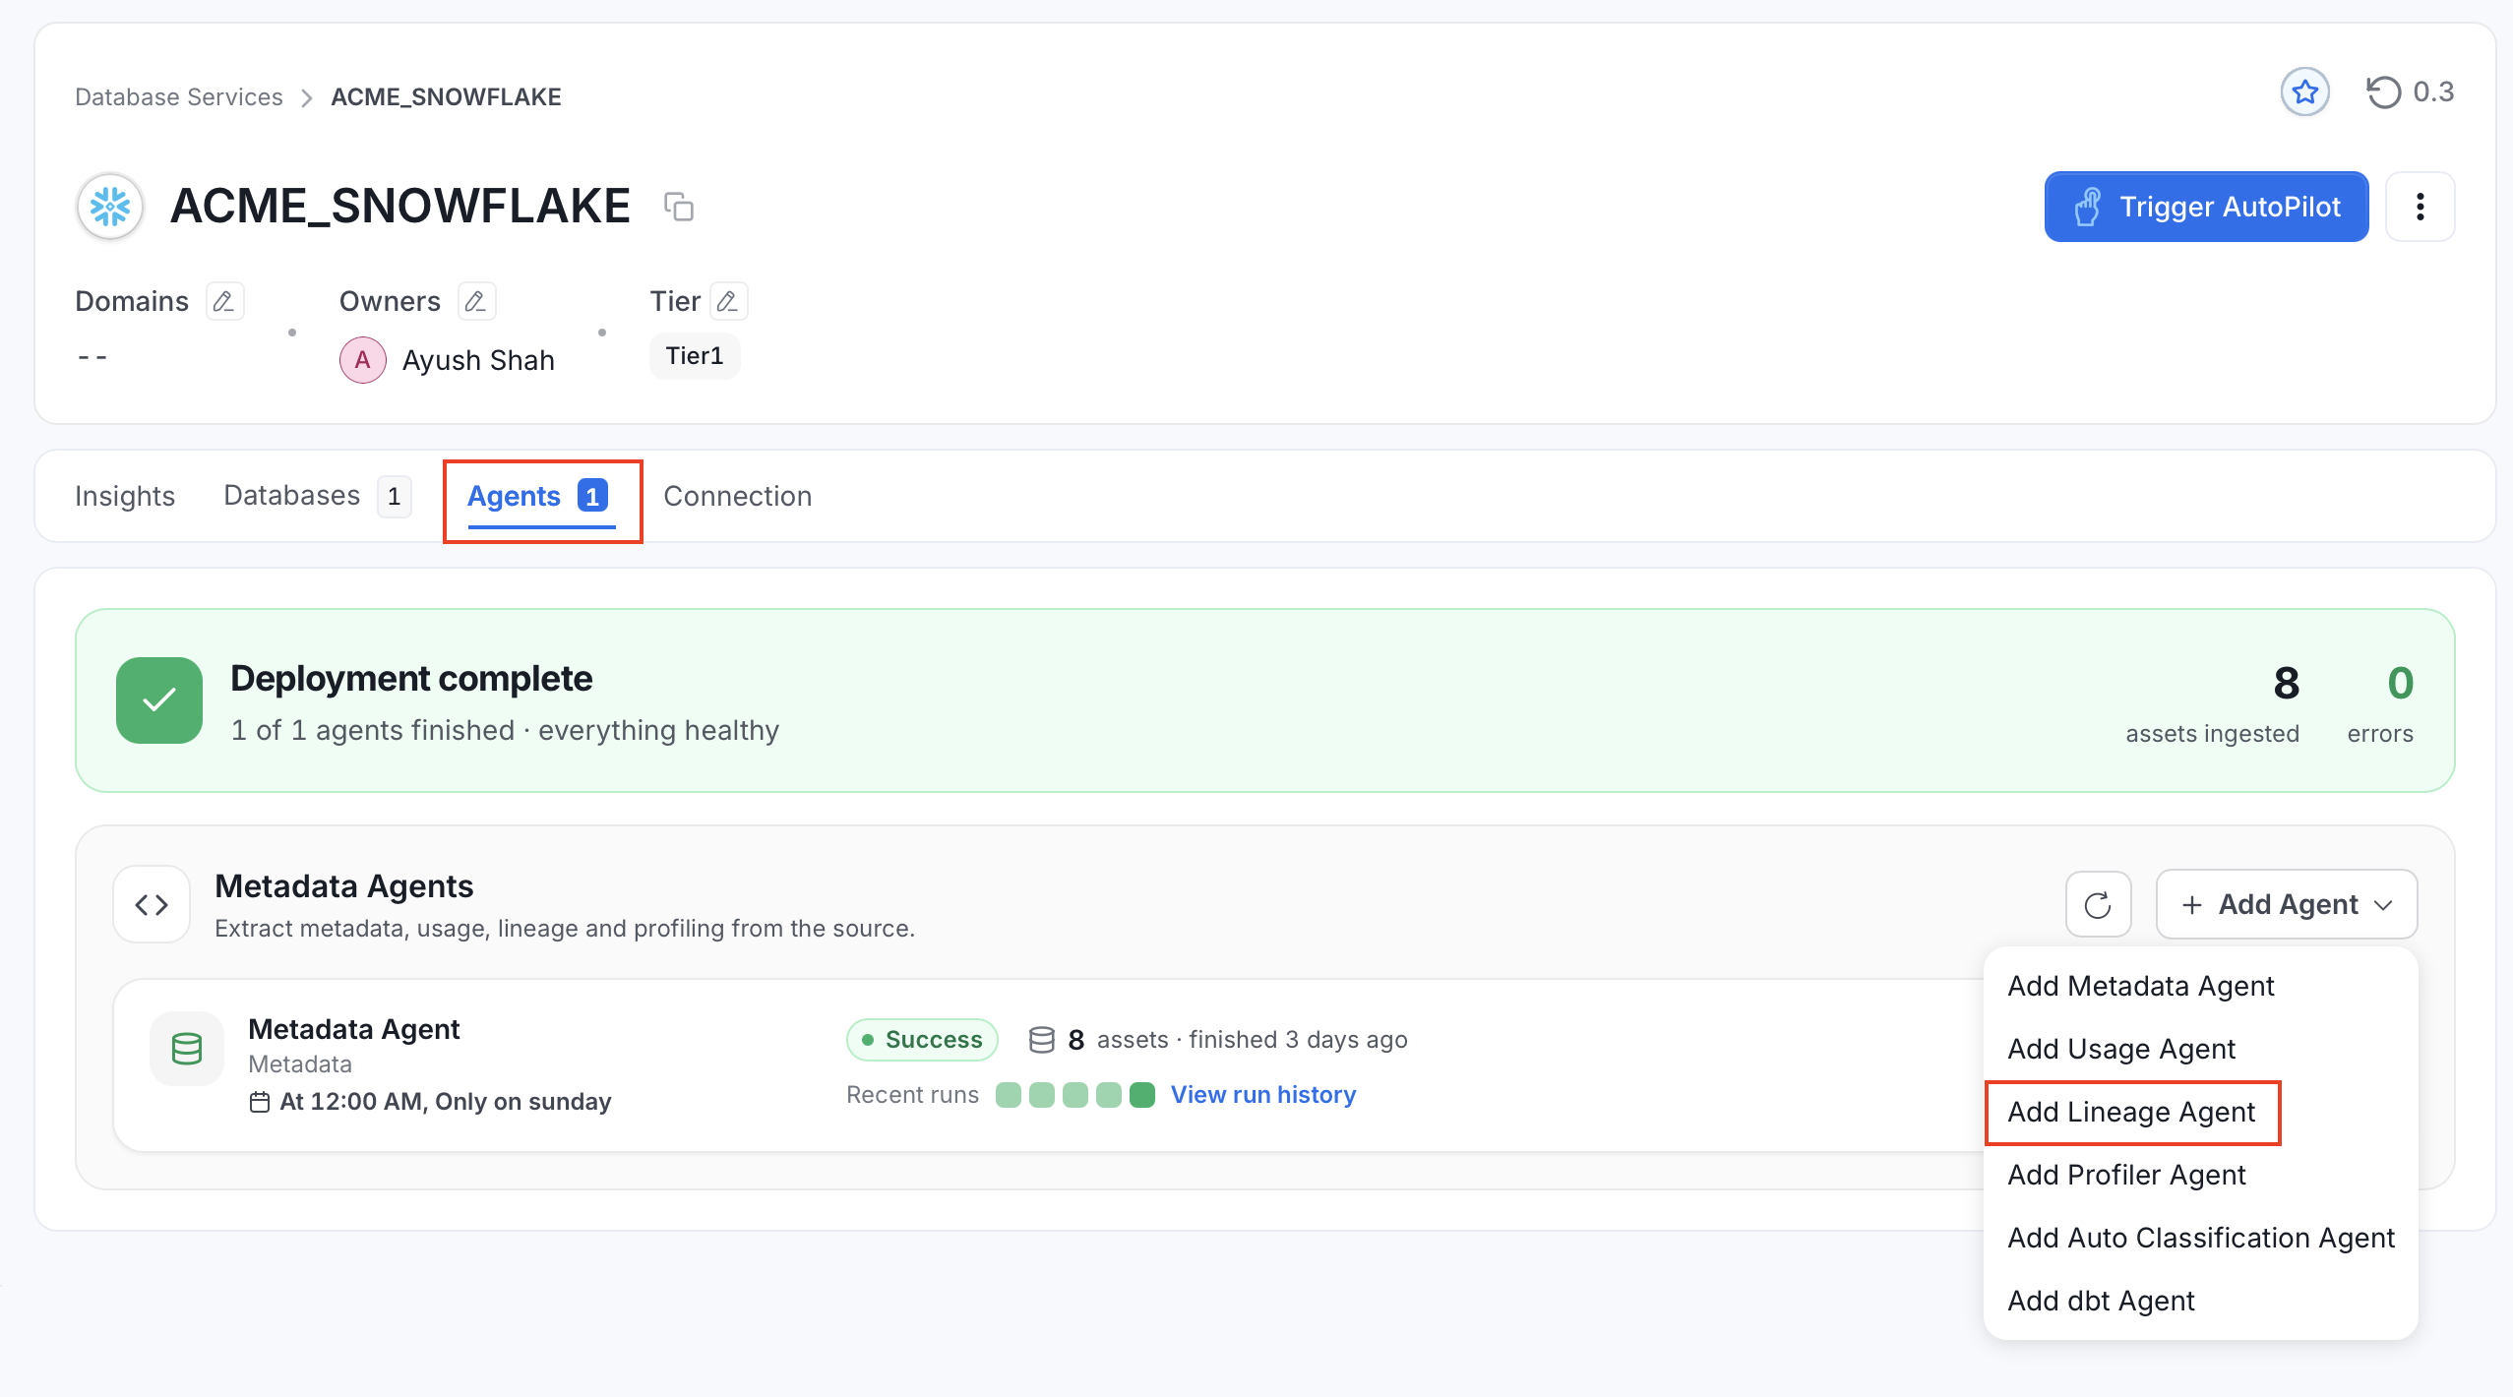Viewport: 2513px width, 1397px height.
Task: Open the three-dot more actions menu
Action: (2421, 207)
